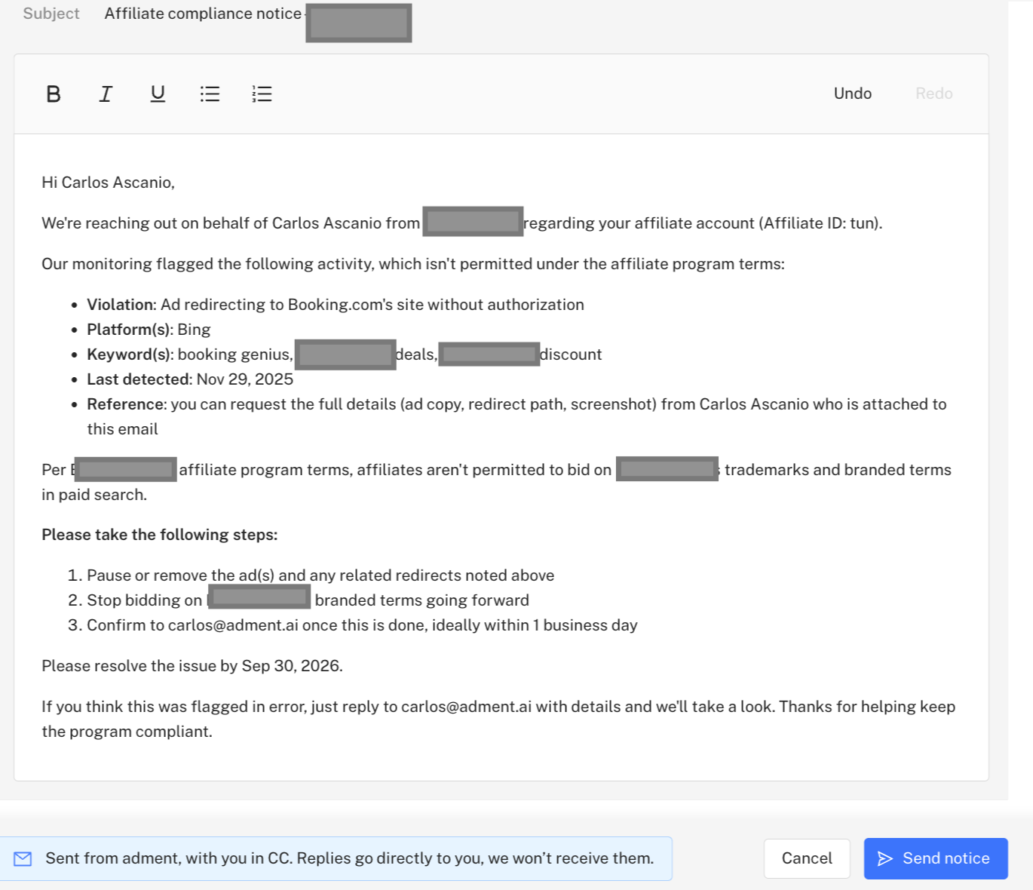Viewport: 1033px width, 890px height.
Task: Click the 'Last detected: Nov 29, 2025' line
Action: coord(190,379)
